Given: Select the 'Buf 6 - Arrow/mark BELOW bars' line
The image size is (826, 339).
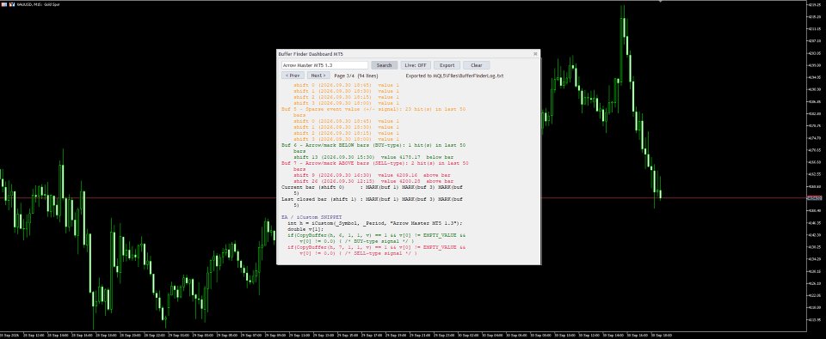Looking at the screenshot, I should click(x=374, y=145).
